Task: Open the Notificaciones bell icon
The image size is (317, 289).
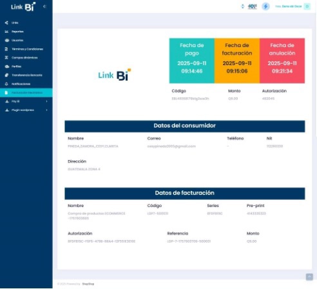Action: click(x=6, y=84)
